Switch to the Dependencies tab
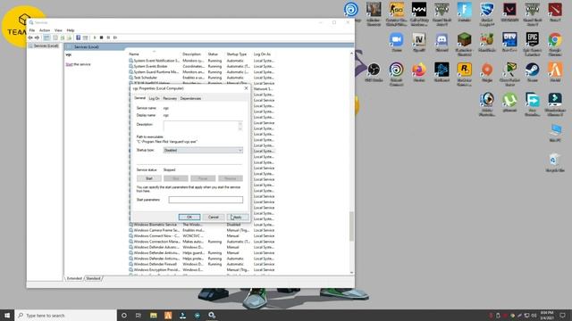Viewport: 572px width, 321px height. tap(190, 98)
